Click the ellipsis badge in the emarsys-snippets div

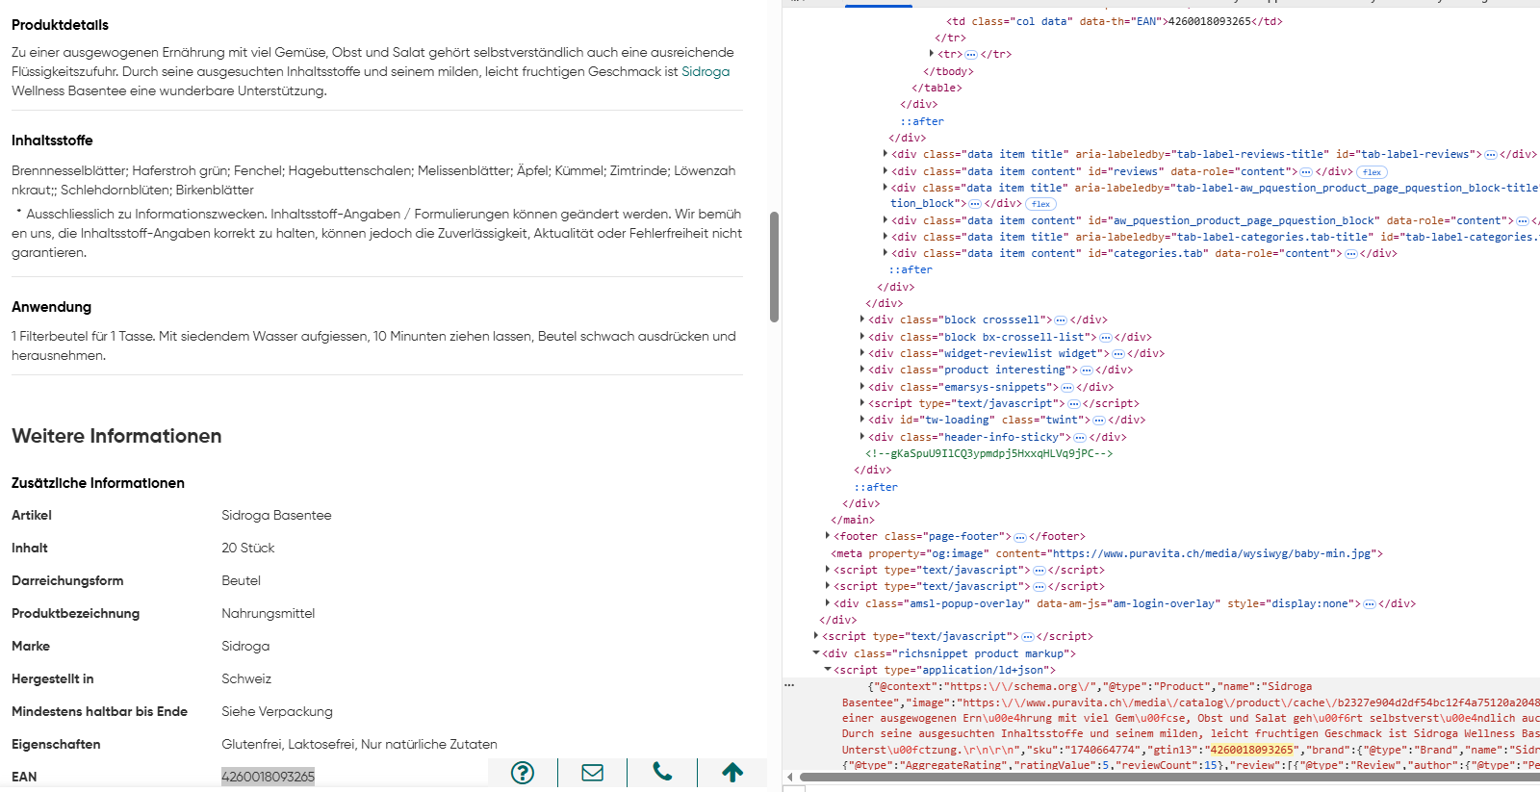tap(1066, 388)
